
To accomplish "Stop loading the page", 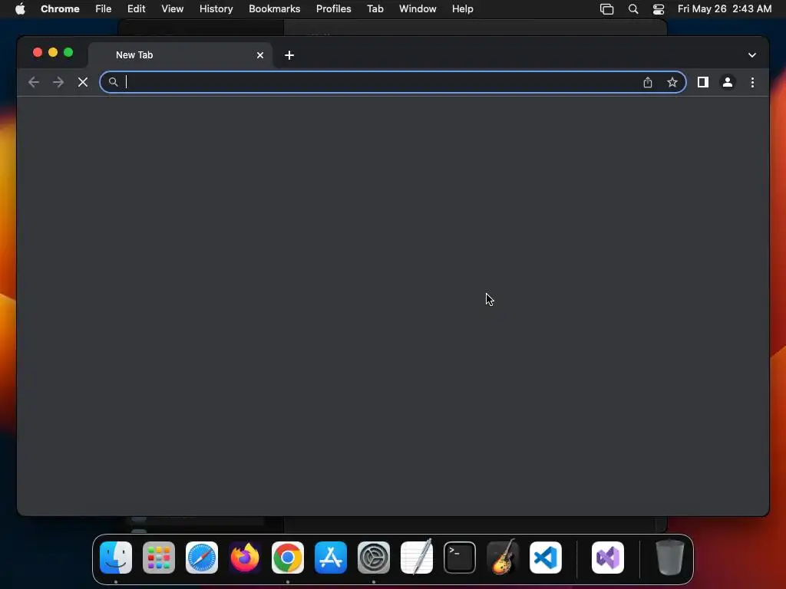I will [x=83, y=82].
